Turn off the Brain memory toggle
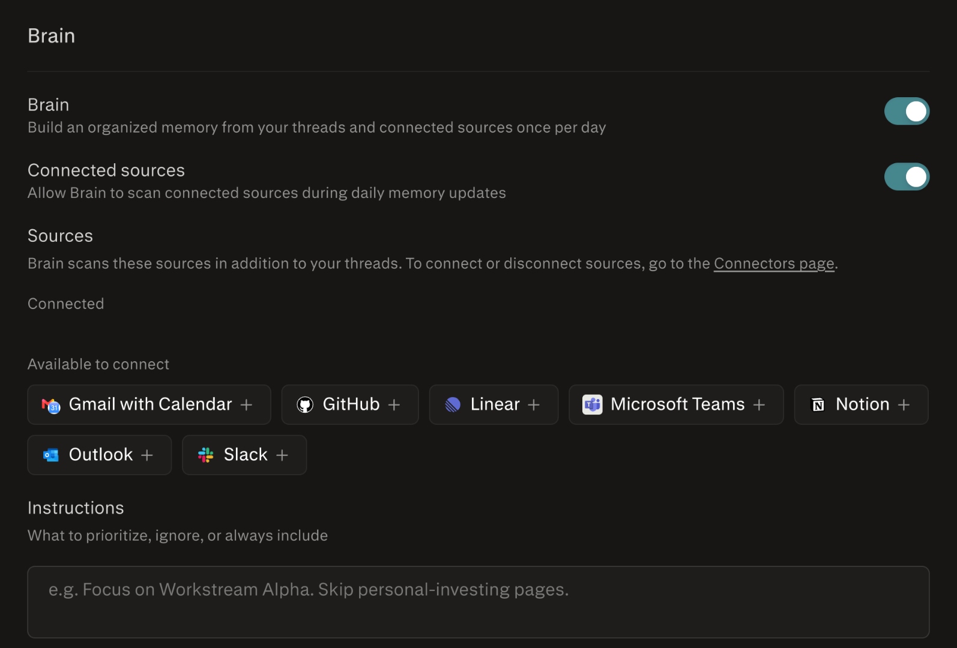957x648 pixels. tap(907, 111)
